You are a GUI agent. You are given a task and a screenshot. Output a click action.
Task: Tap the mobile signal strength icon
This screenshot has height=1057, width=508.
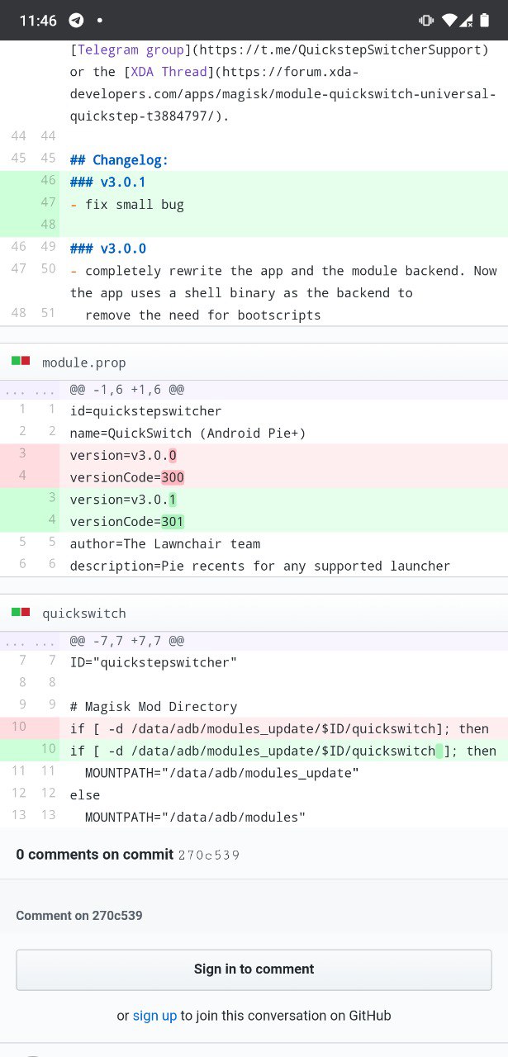click(468, 20)
